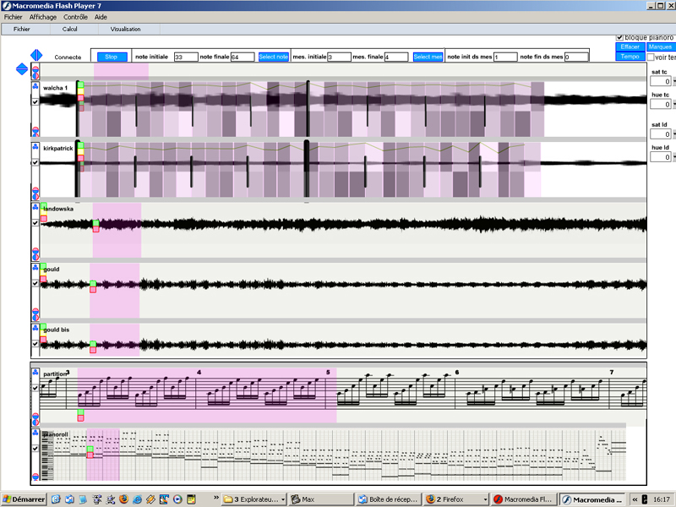The height and width of the screenshot is (507, 676).
Task: Click the red-blue hourglass icon in walcha 1 track
Action: coord(35,131)
